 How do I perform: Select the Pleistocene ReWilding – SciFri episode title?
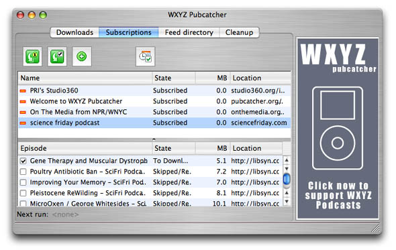(88, 193)
